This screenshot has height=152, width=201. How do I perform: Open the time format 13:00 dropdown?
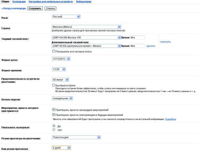59,69
